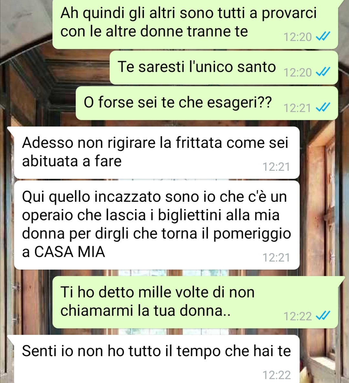This screenshot has height=383, width=349.
Task: Tap the 'Senti io non ho tutto il tempo' message
Action: point(157,359)
